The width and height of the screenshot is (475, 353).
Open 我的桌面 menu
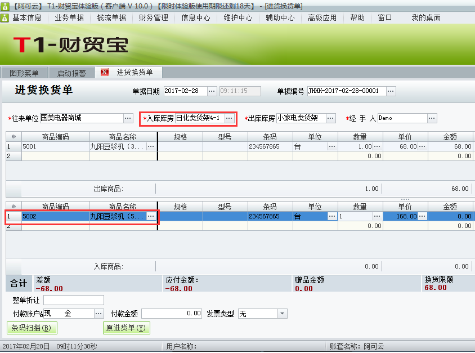click(426, 18)
